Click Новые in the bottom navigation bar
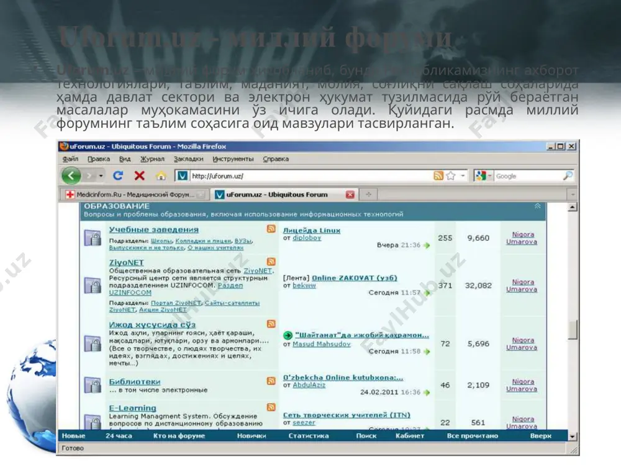 click(73, 436)
